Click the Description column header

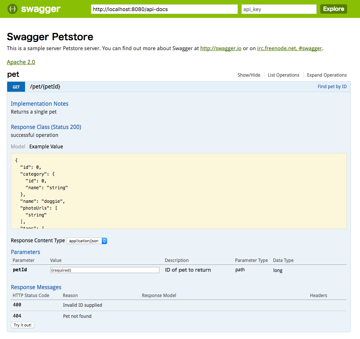coord(177,260)
